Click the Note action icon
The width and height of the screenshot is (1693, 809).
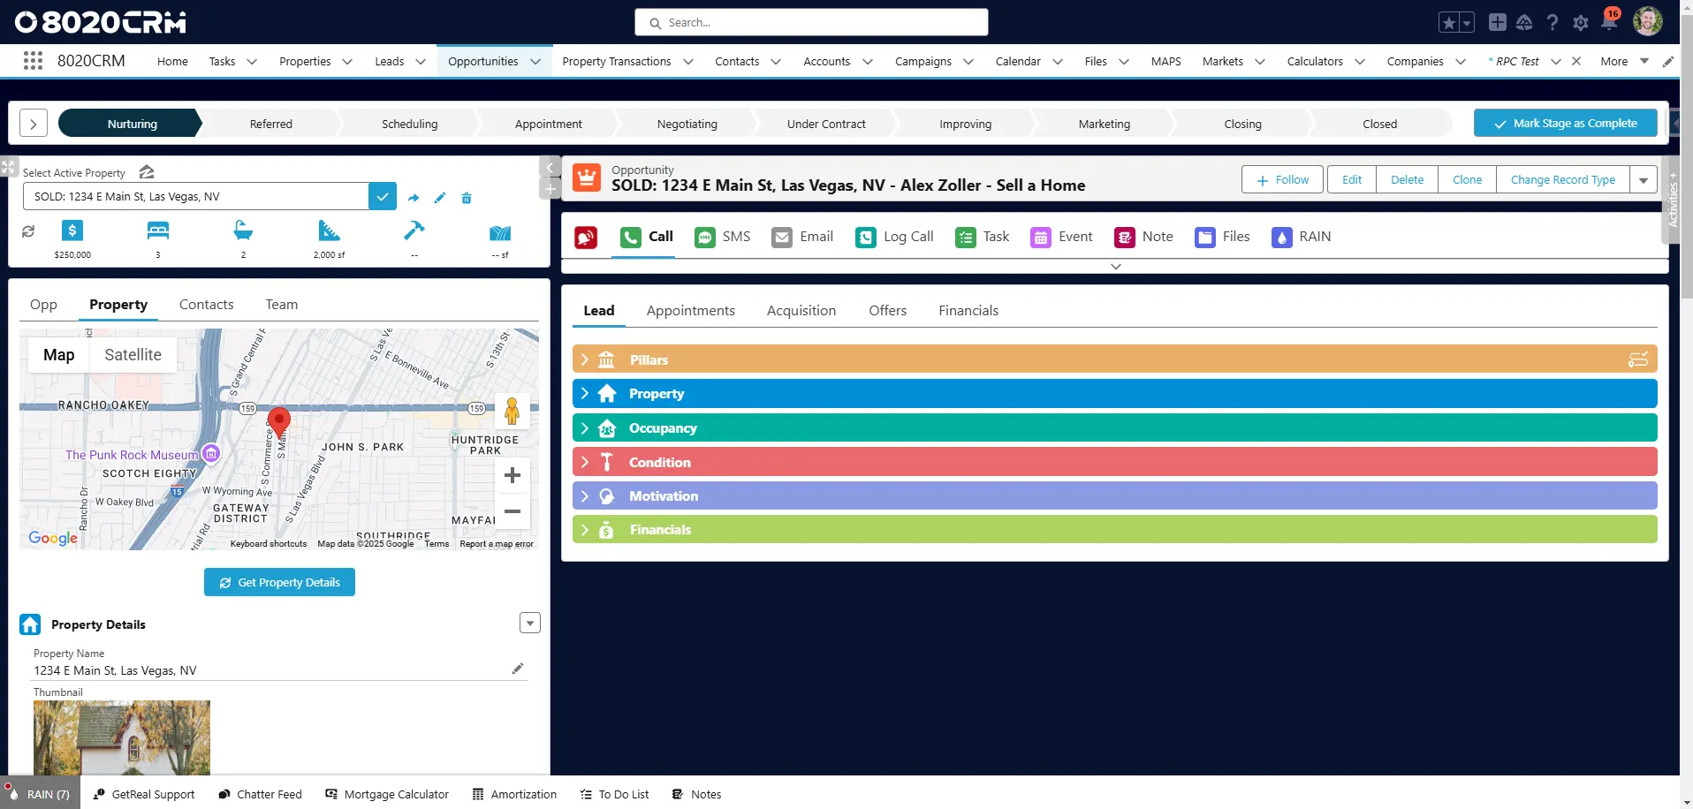pyautogui.click(x=1124, y=237)
